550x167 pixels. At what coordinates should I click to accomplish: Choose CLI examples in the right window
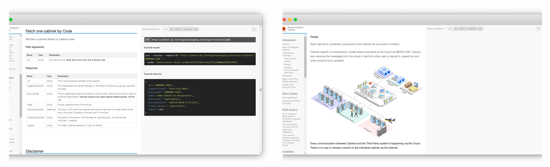(456, 29)
